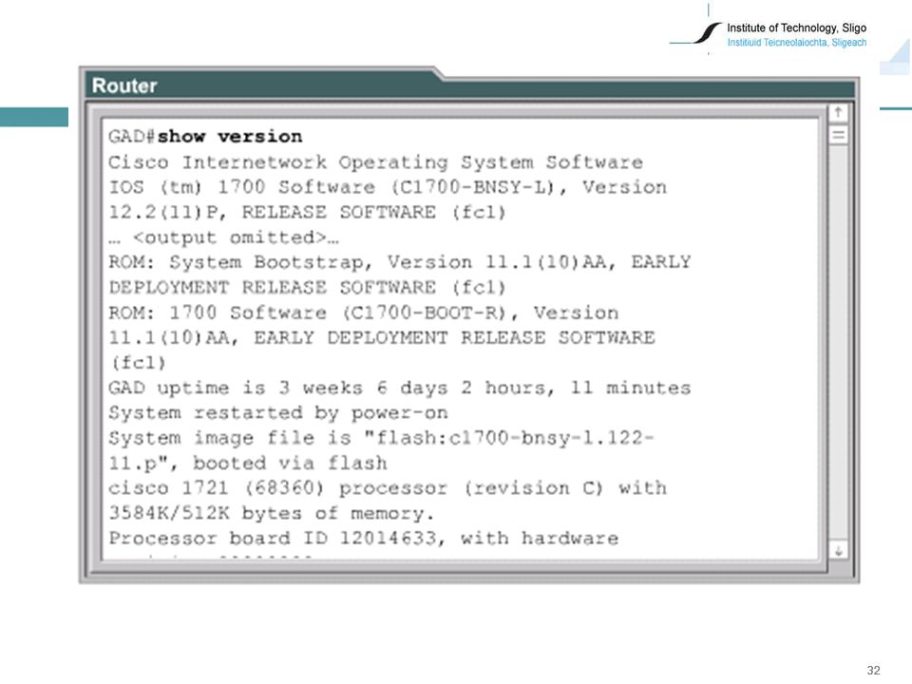The height and width of the screenshot is (684, 912).
Task: Click the '<output omitted>' line
Action: [x=223, y=237]
